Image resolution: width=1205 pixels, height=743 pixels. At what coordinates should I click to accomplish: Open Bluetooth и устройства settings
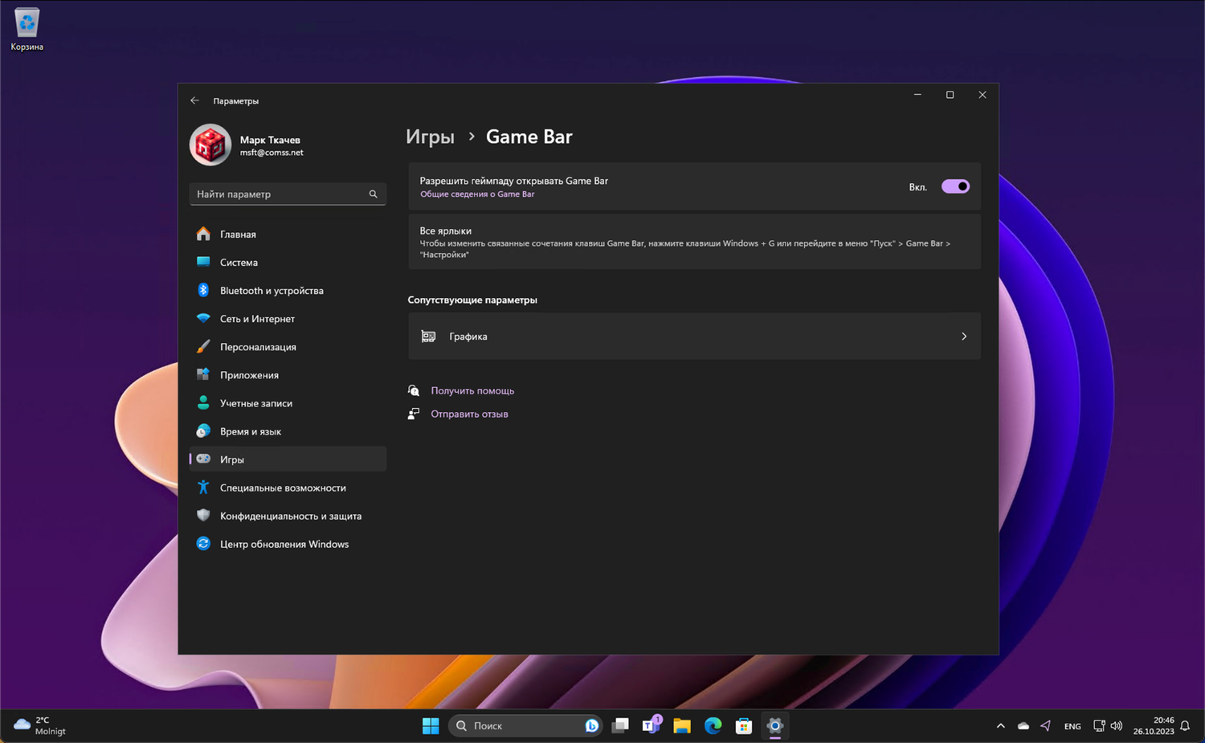(x=272, y=291)
